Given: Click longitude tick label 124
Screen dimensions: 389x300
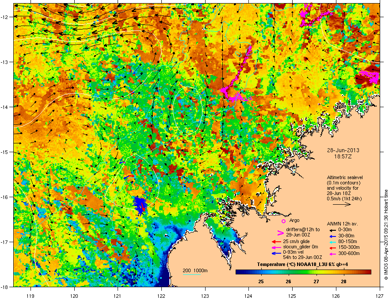Looking at the screenshot, I should [248, 296].
